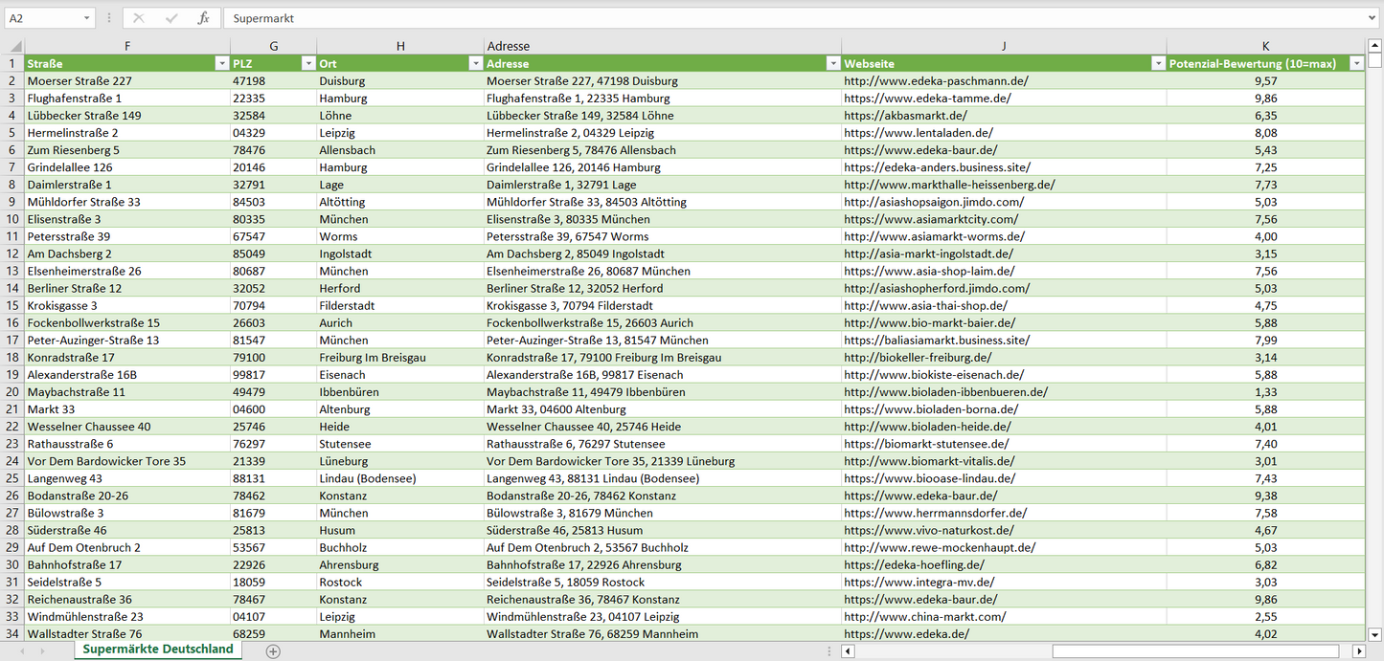Open the Potenzial-Bewertung filter dropdown

pyautogui.click(x=1355, y=63)
